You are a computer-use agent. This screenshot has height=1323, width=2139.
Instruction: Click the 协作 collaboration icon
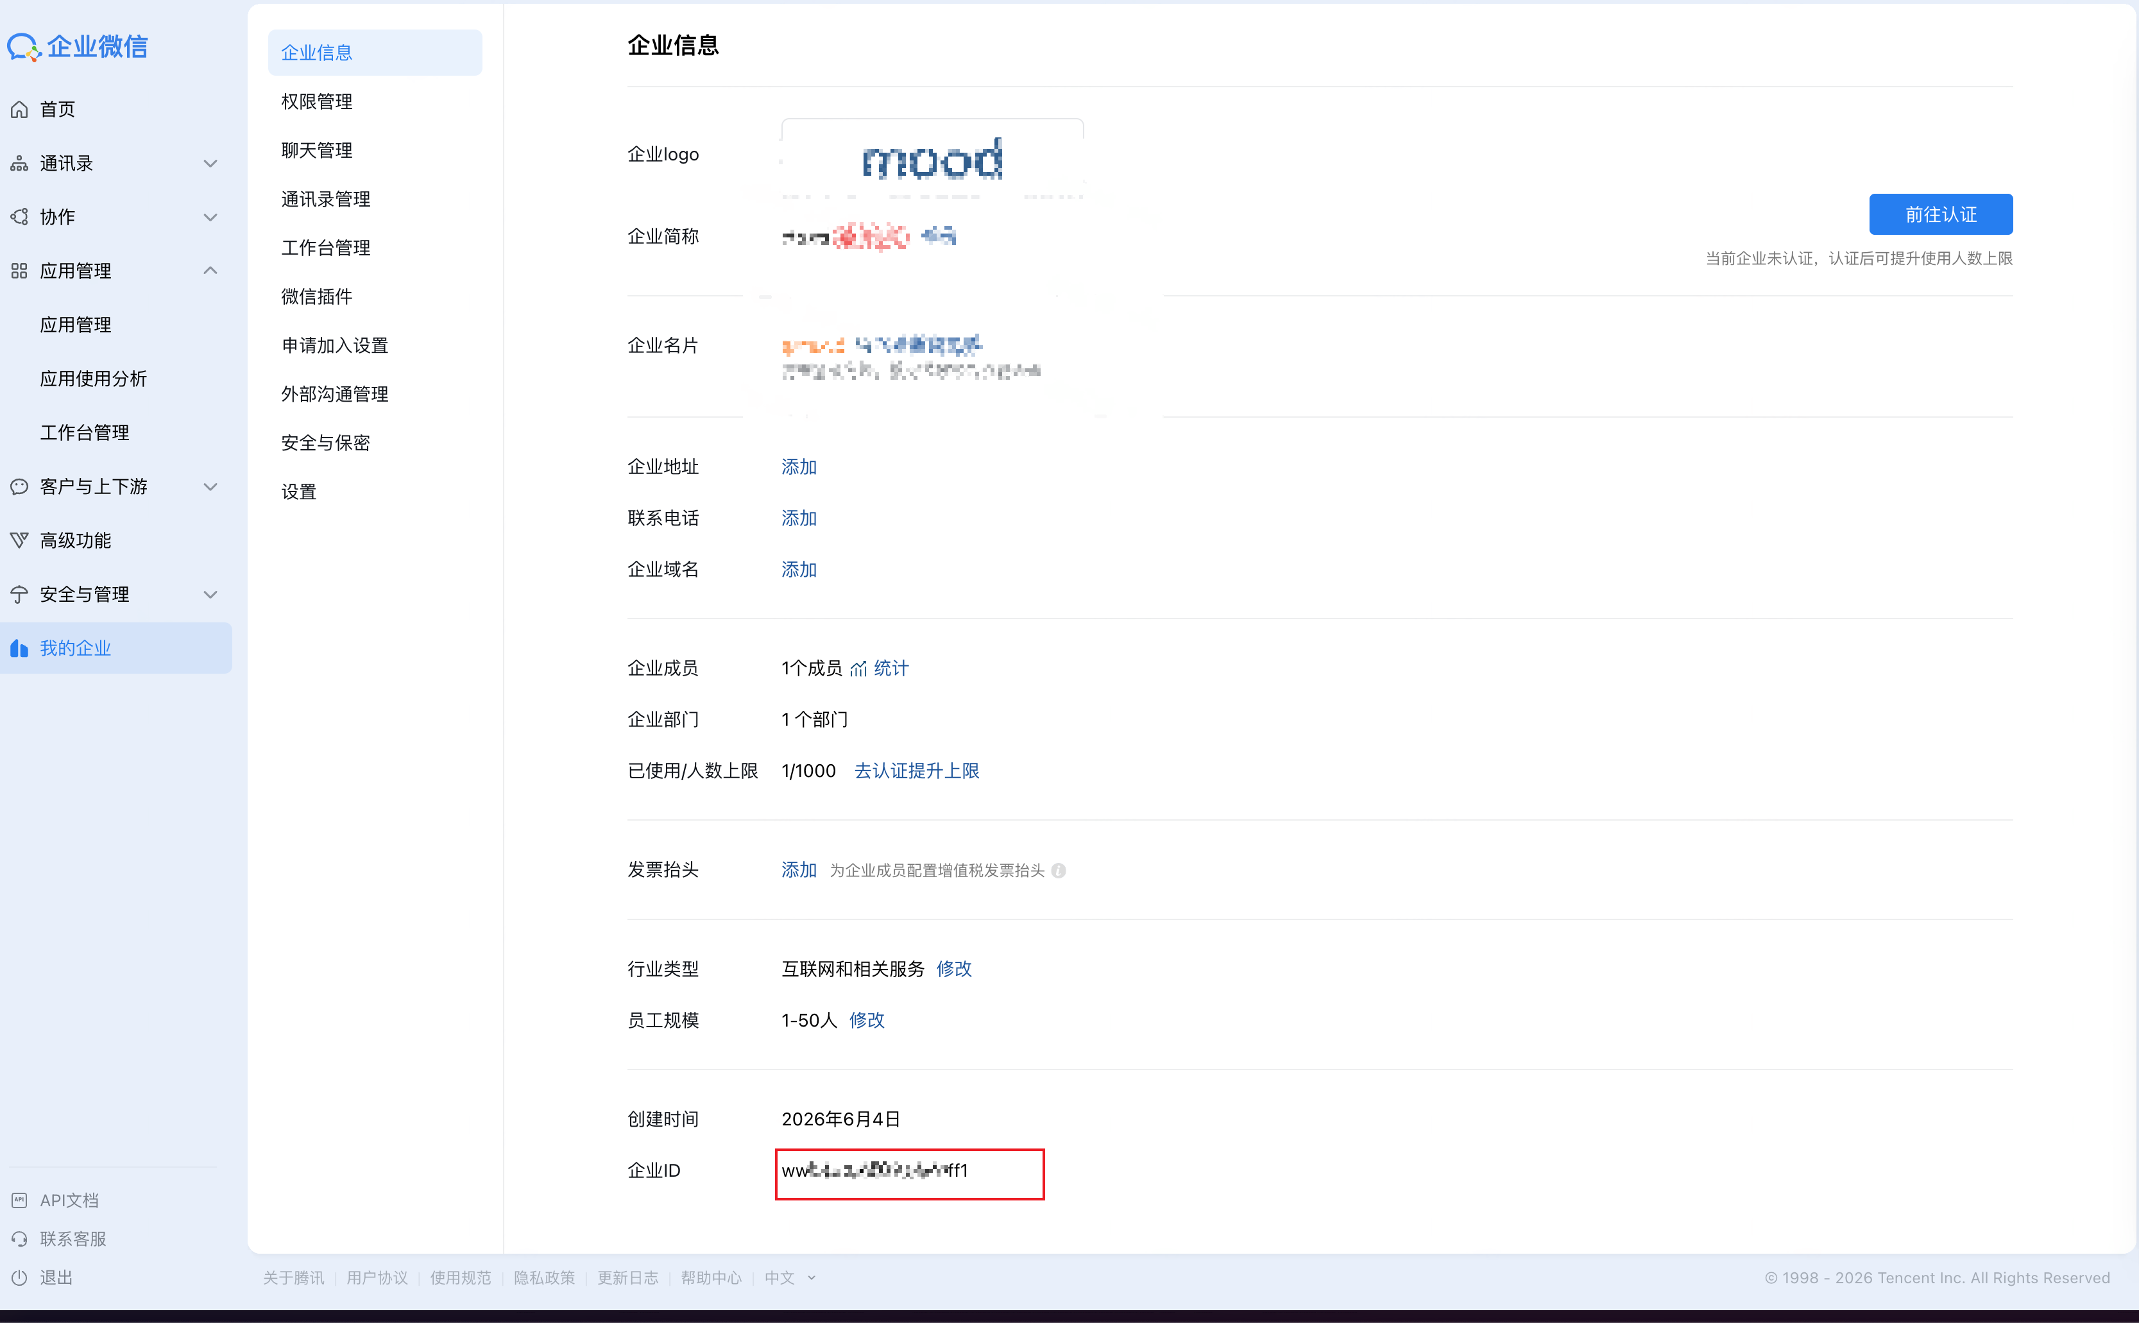click(x=19, y=217)
